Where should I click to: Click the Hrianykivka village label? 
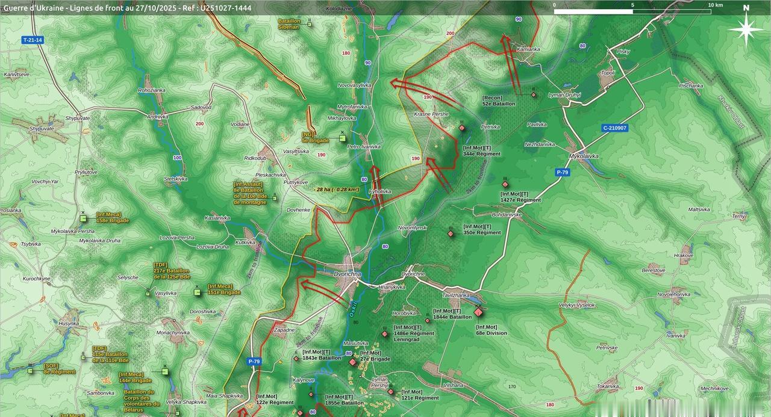click(392, 287)
